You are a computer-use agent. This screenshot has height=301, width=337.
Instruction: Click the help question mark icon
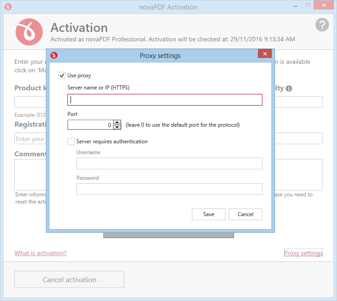[x=322, y=25]
